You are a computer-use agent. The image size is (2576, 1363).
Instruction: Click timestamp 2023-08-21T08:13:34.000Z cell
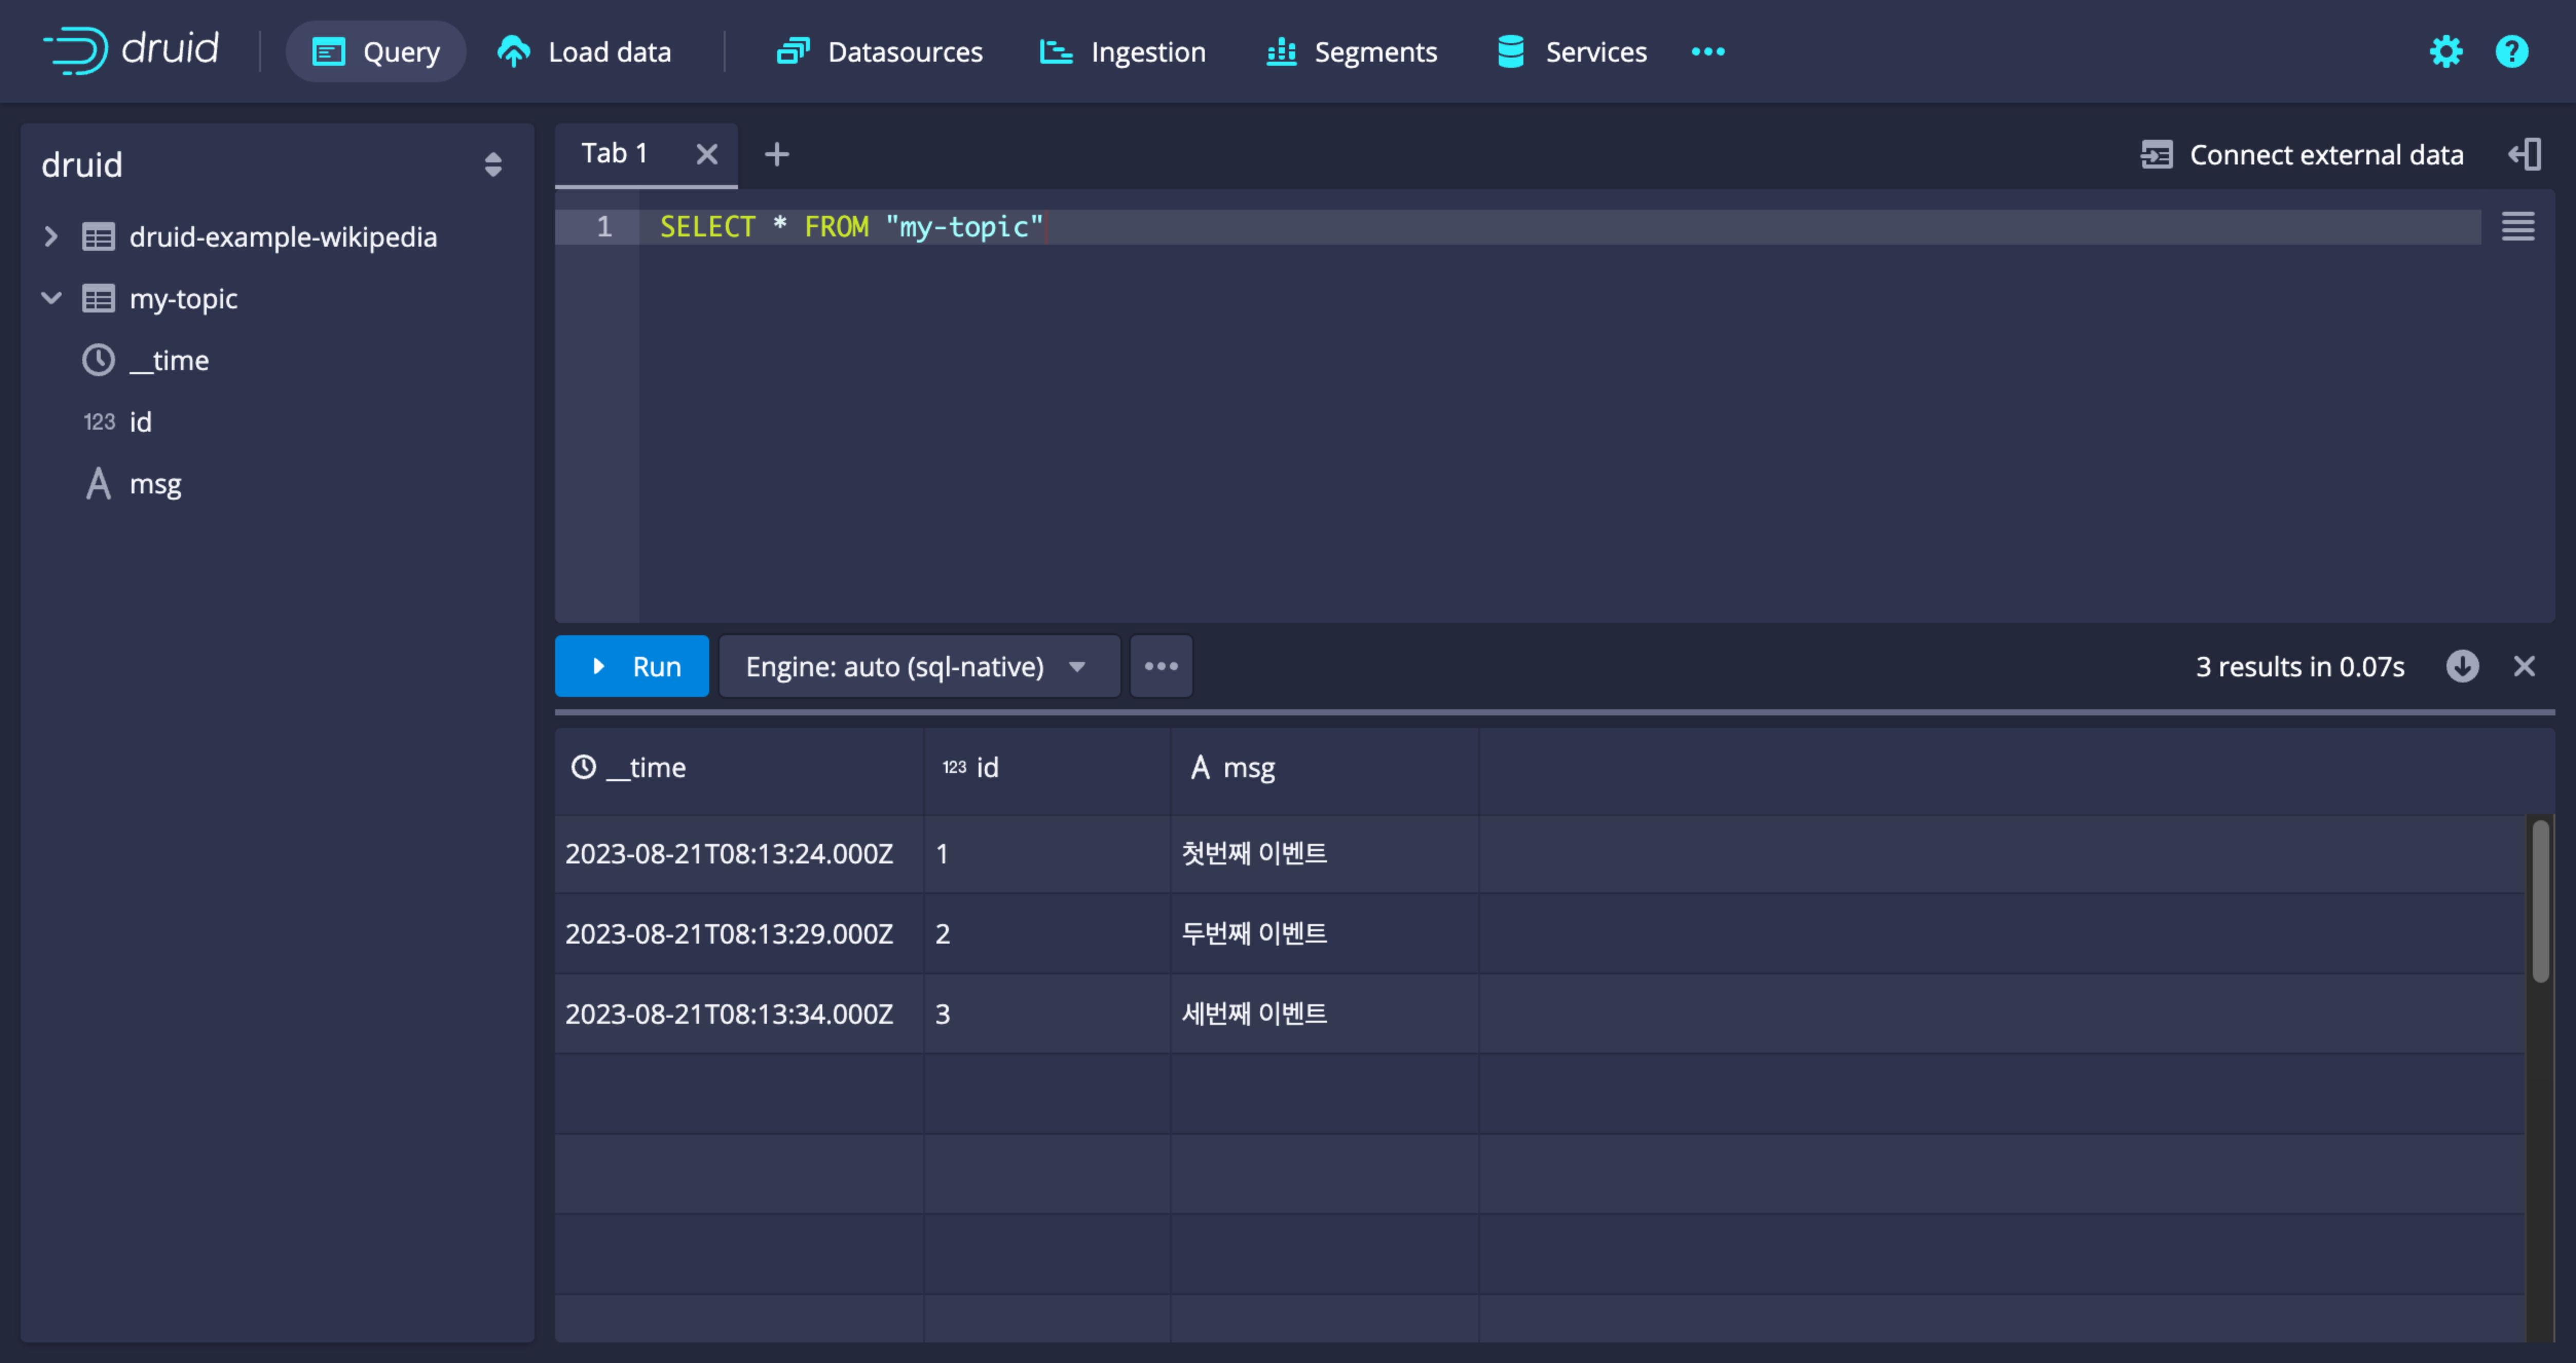coord(739,1014)
